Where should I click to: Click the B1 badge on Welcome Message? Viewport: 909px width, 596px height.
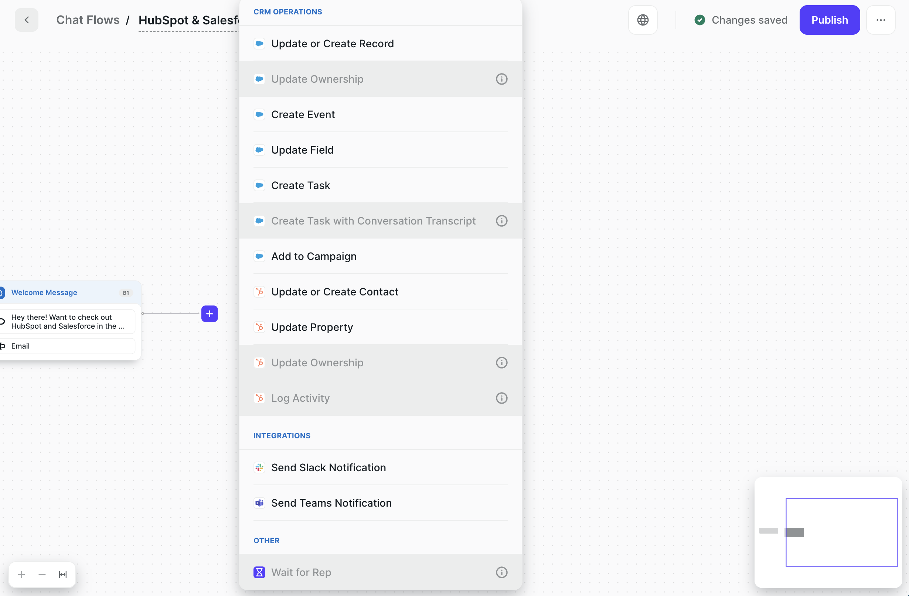tap(126, 293)
